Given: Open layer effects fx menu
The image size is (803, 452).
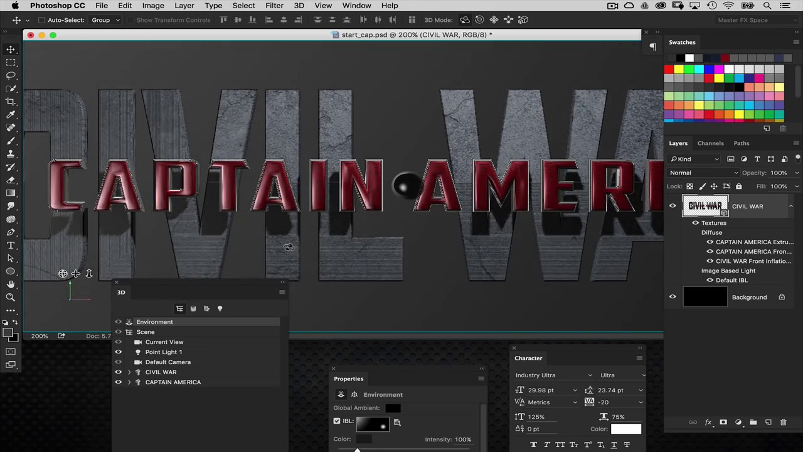Looking at the screenshot, I should click(x=708, y=422).
